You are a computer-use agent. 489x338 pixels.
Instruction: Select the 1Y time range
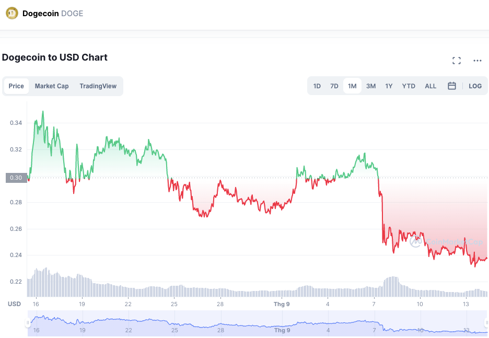click(x=389, y=86)
